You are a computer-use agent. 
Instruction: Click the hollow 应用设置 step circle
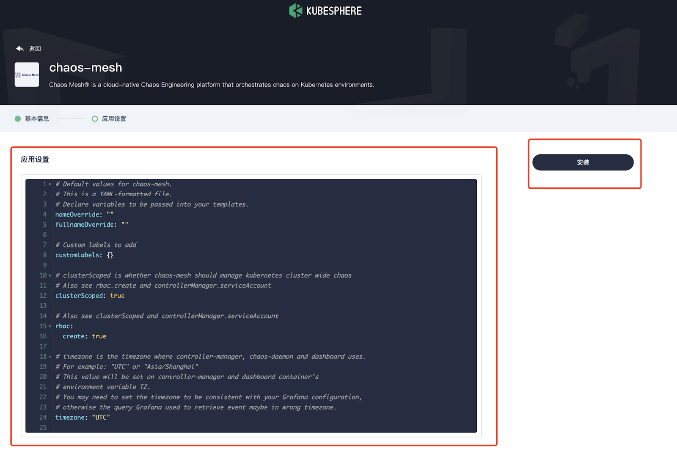tap(95, 118)
